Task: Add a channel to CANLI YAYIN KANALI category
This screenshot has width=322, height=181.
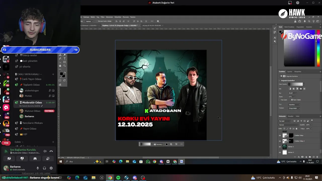Action: click(53, 74)
